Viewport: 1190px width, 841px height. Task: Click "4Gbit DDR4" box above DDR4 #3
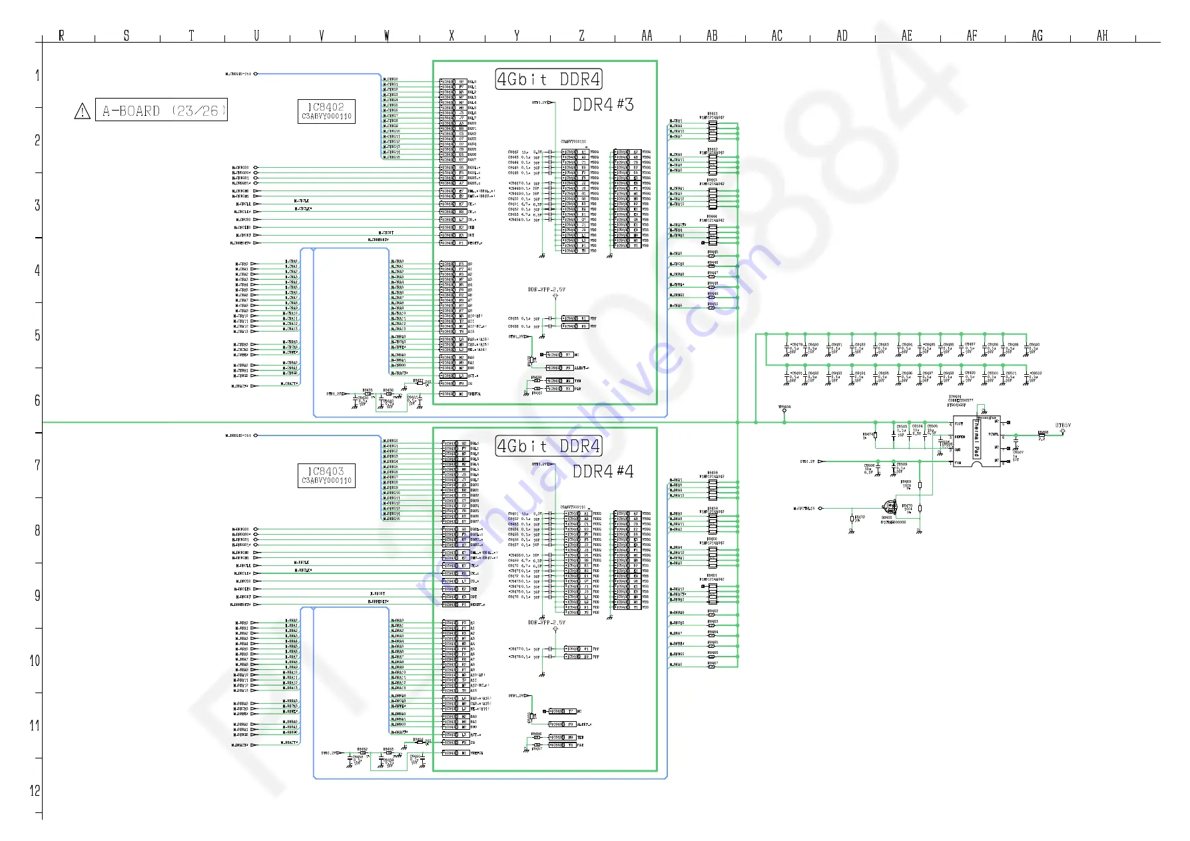click(549, 79)
